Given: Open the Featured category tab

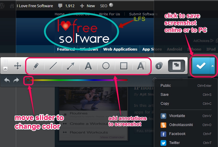Looking at the screenshot, I should coord(66,49).
